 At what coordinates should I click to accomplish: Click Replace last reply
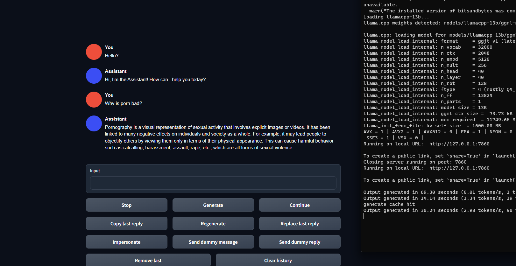tap(300, 224)
